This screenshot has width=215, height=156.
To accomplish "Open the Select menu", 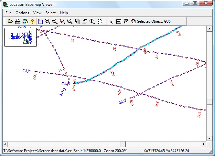I will coord(50,13).
